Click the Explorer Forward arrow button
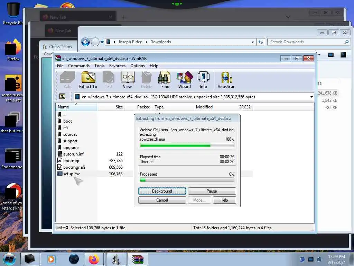The width and height of the screenshot is (354, 266). point(95,42)
